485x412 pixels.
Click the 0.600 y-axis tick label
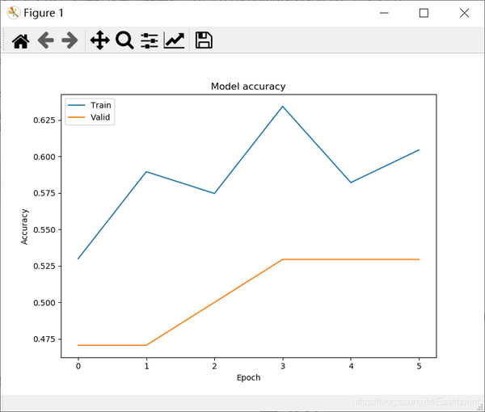44,157
